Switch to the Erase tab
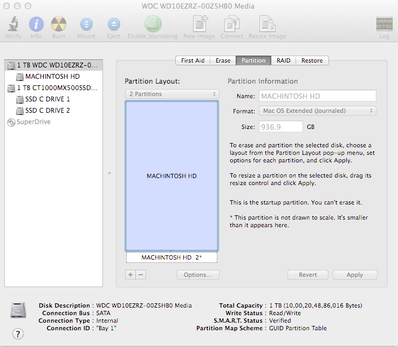The height and width of the screenshot is (347, 398). 223,60
